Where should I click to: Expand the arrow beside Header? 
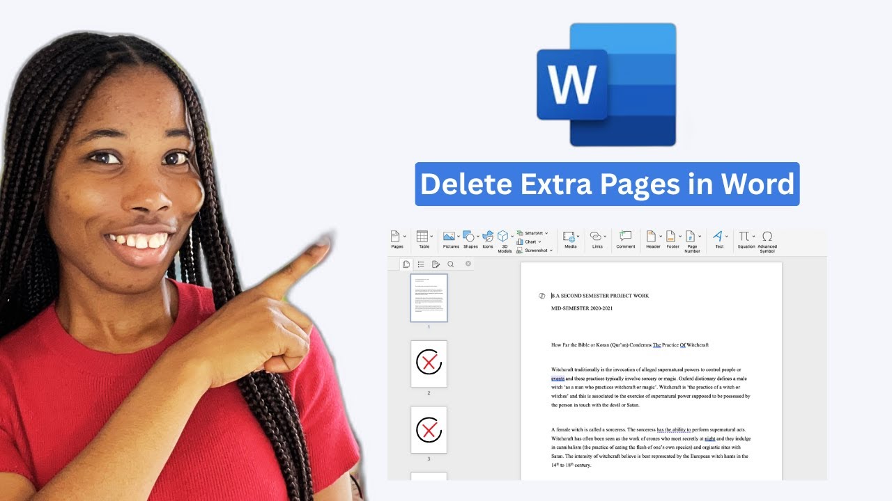tap(661, 237)
